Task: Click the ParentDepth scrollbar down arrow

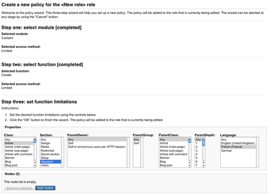Action: [203, 166]
